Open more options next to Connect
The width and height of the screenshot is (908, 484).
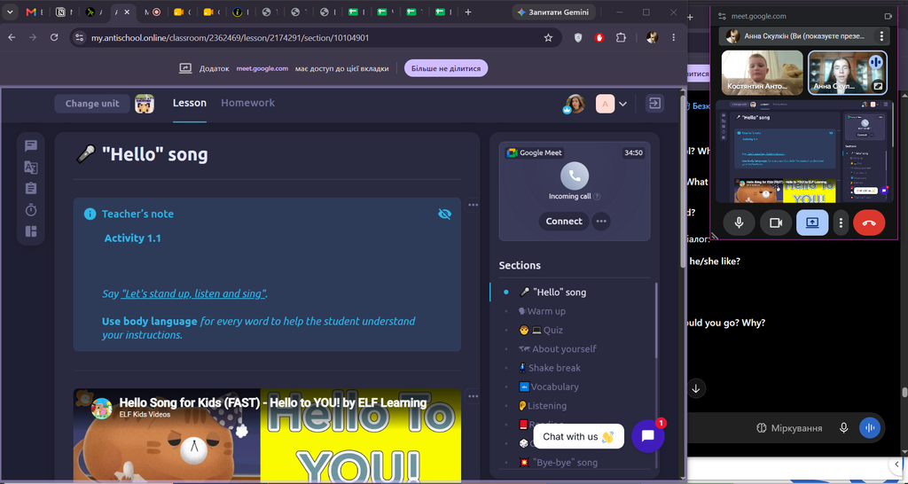click(601, 221)
